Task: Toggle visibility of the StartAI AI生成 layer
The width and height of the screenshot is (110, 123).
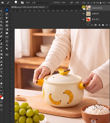Action: (84, 8)
